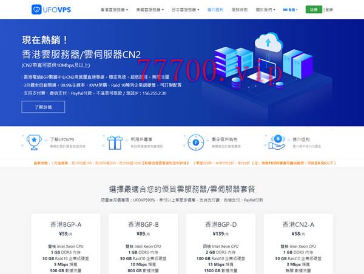This screenshot has width=364, height=274.
Task: Click the 現在熱銷！ headline
Action: [45, 40]
